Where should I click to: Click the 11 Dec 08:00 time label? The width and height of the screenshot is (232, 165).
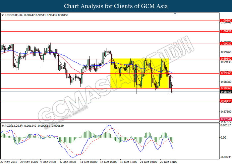click(x=89, y=162)
